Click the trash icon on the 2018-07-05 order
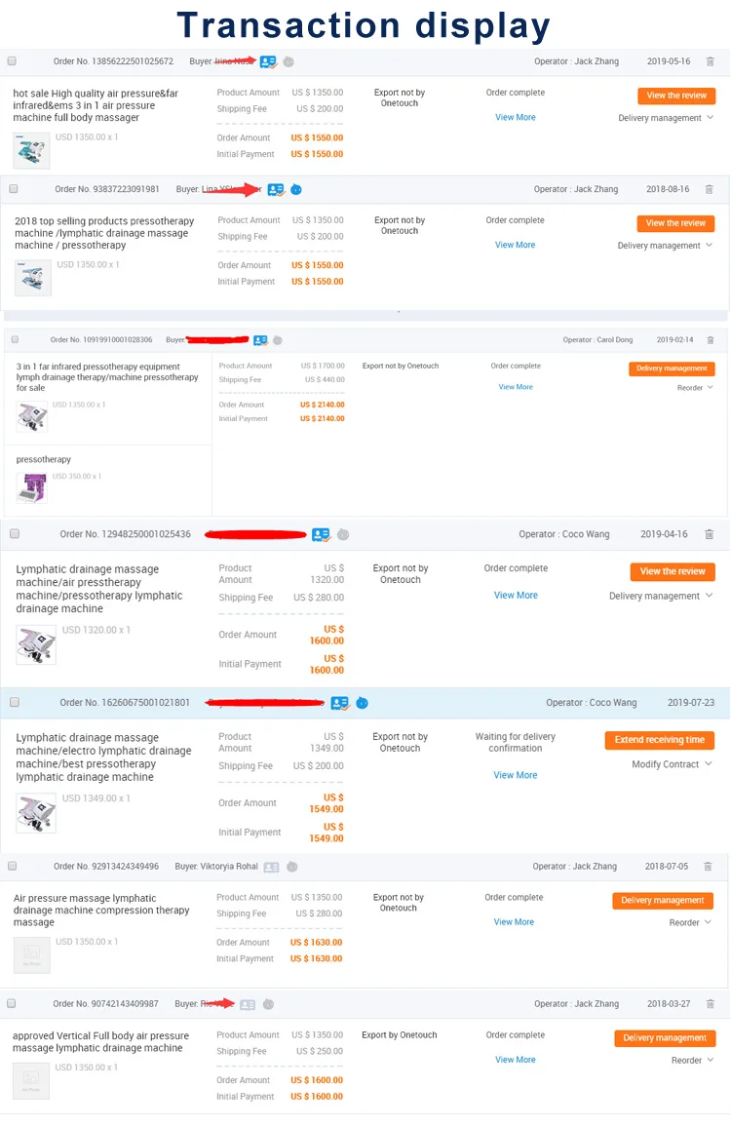731x1127 pixels. pyautogui.click(x=708, y=867)
